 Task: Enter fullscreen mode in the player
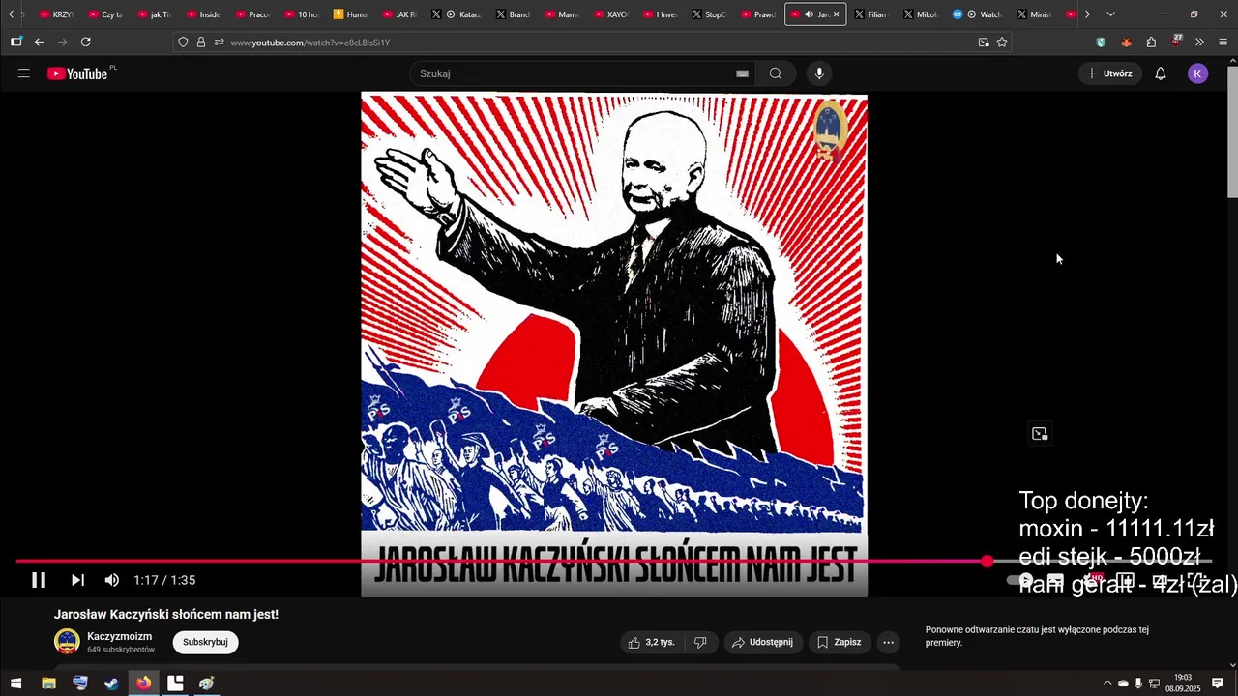[x=1197, y=580]
